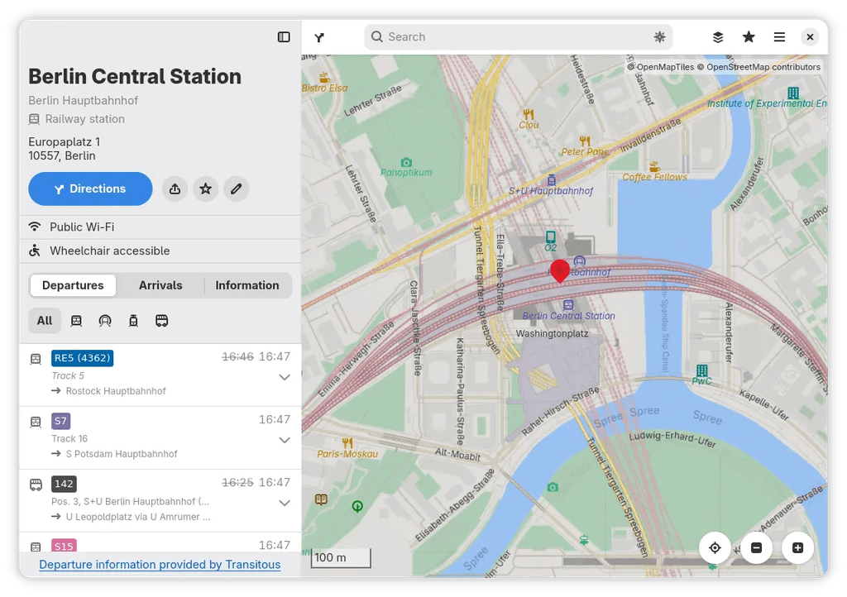Click the Institute of Experimental building icon
Image resolution: width=847 pixels, height=597 pixels.
coord(792,93)
